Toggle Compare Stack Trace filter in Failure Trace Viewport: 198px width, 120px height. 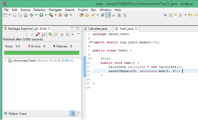(x=78, y=113)
